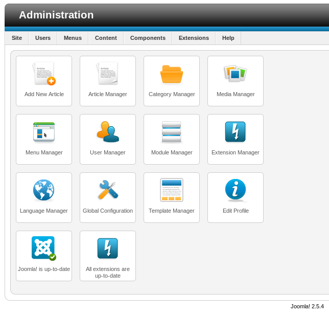Viewport: 329px width, 317px height.
Task: Check the Joomla! is up-to-date status icon
Action: click(44, 248)
